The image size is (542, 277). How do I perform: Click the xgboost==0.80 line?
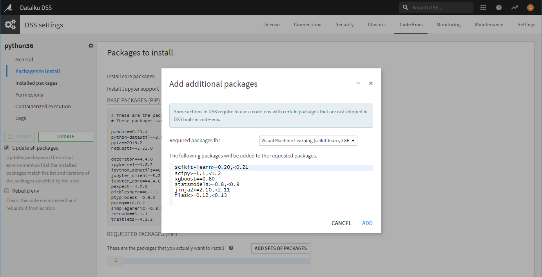click(195, 179)
